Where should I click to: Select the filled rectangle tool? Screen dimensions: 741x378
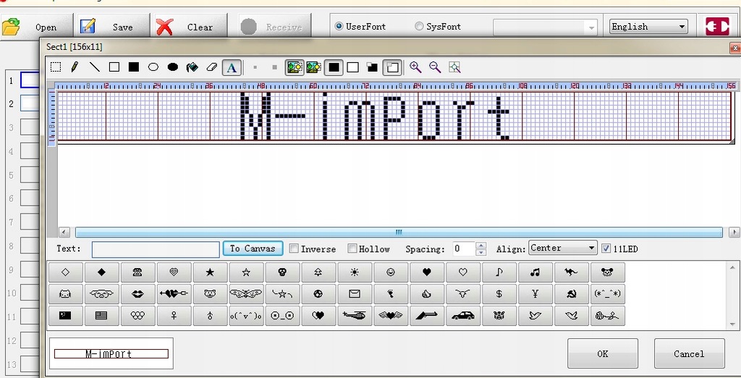pos(134,67)
